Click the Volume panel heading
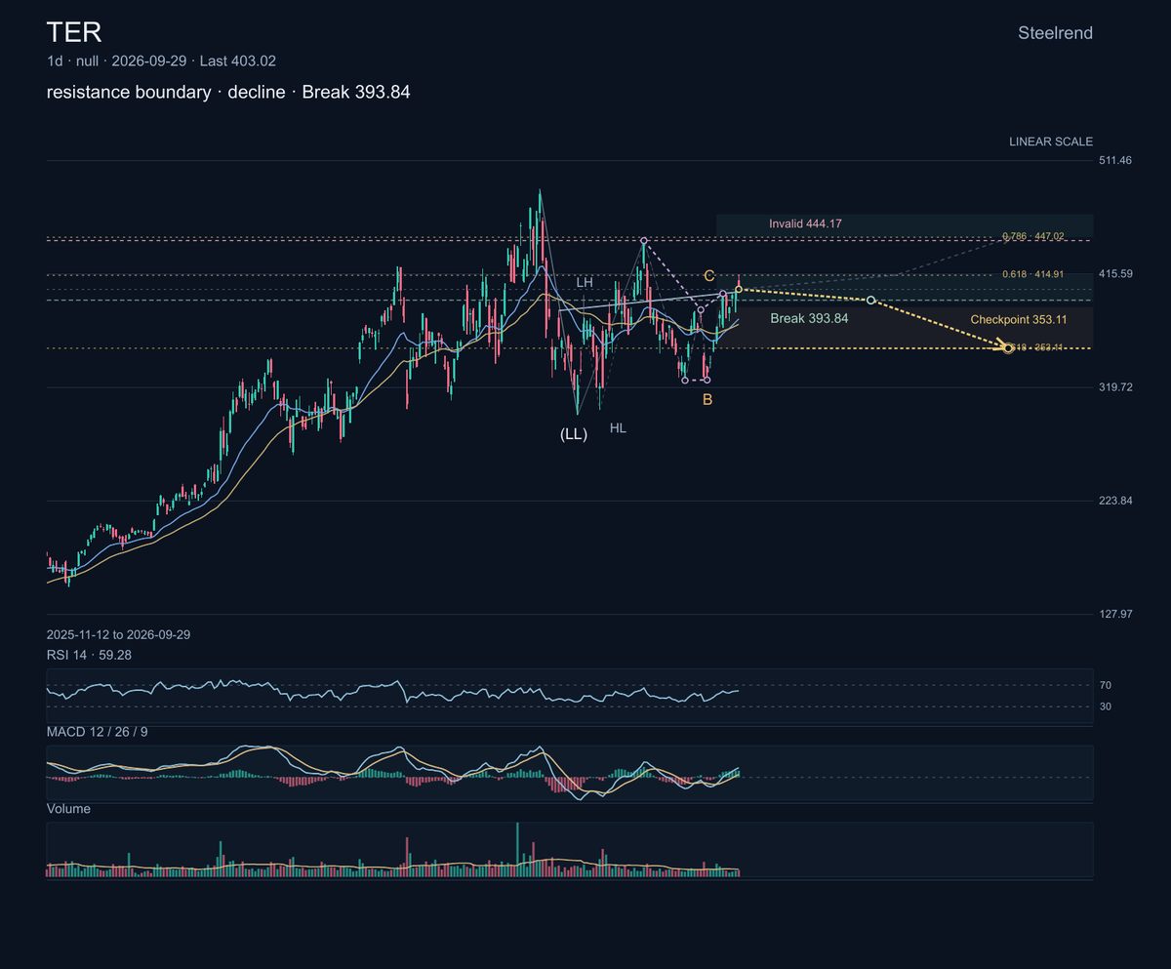 click(x=68, y=809)
